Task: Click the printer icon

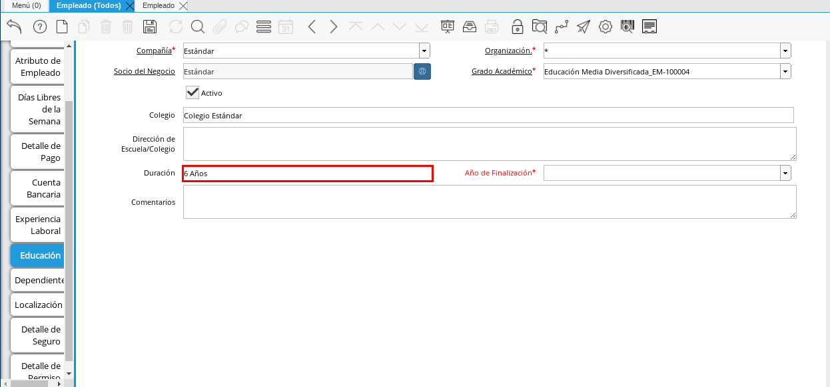Action: (x=492, y=27)
